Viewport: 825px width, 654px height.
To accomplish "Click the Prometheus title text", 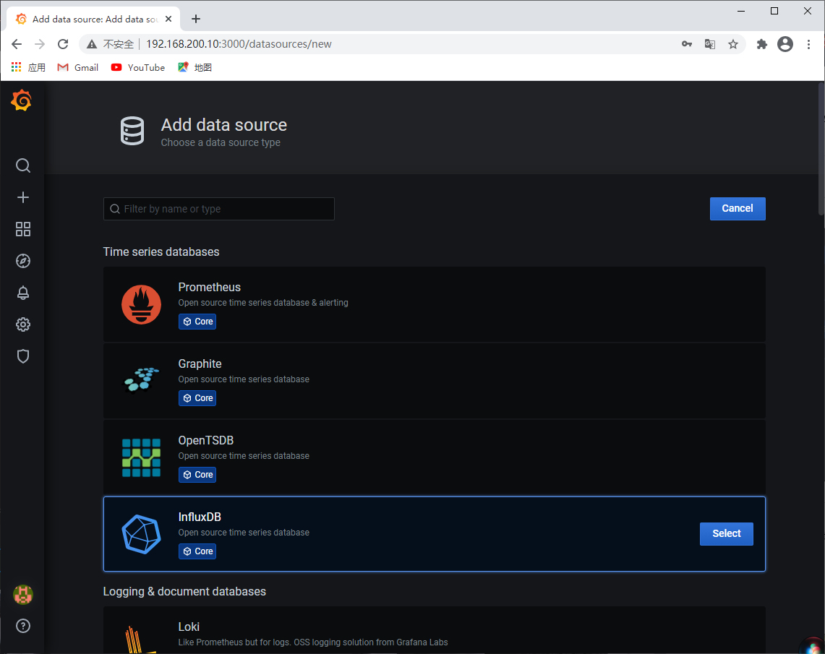I will pyautogui.click(x=210, y=287).
